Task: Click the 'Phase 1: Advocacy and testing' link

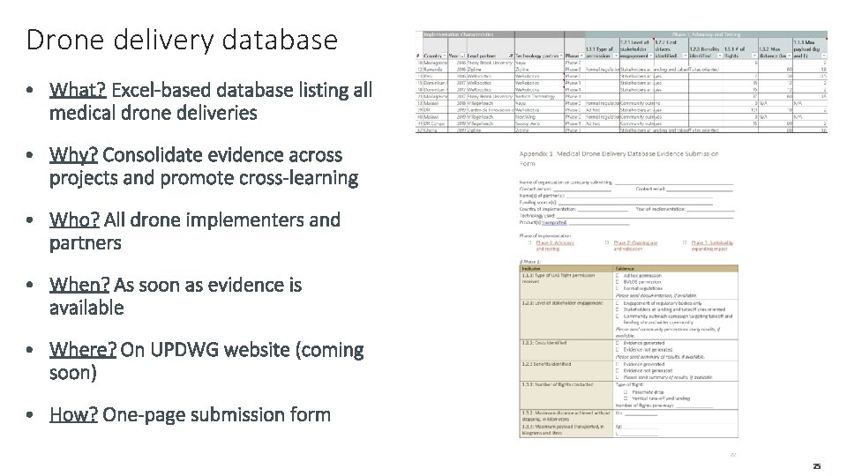Action: click(x=555, y=246)
